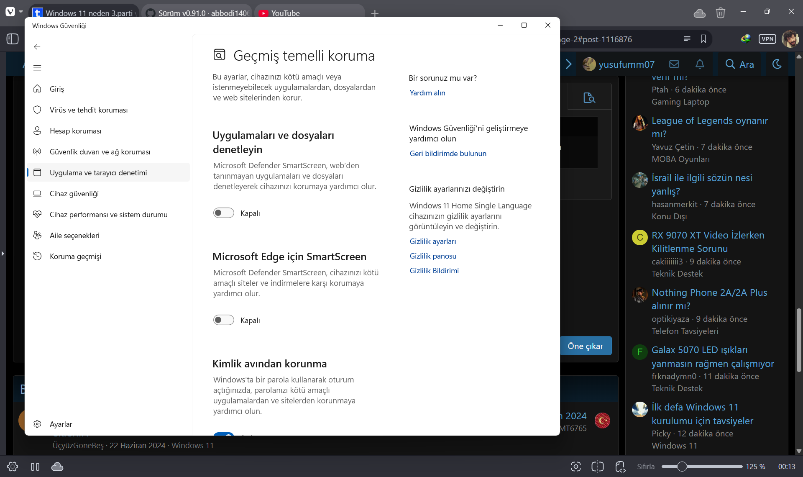The height and width of the screenshot is (477, 803).
Task: Click the forum page vertical scrollbar
Action: tap(799, 340)
